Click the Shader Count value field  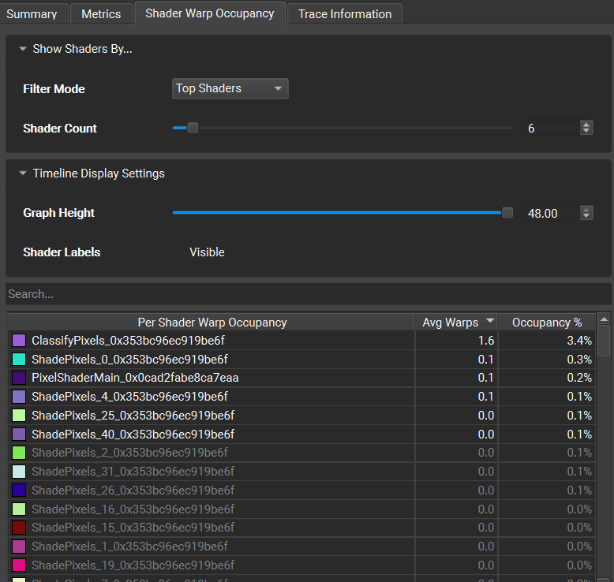552,128
